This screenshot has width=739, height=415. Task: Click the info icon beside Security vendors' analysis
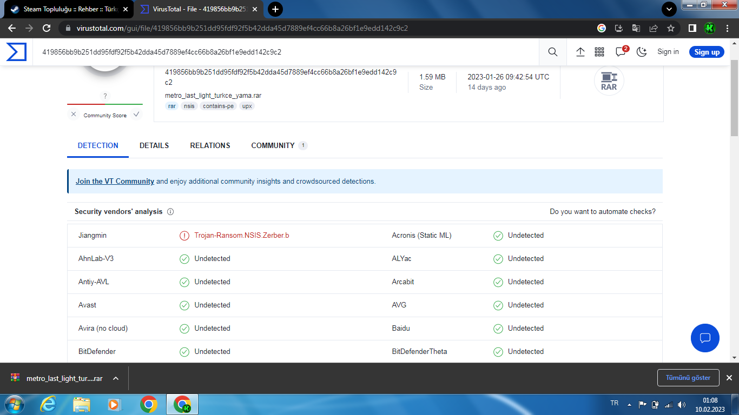(170, 212)
